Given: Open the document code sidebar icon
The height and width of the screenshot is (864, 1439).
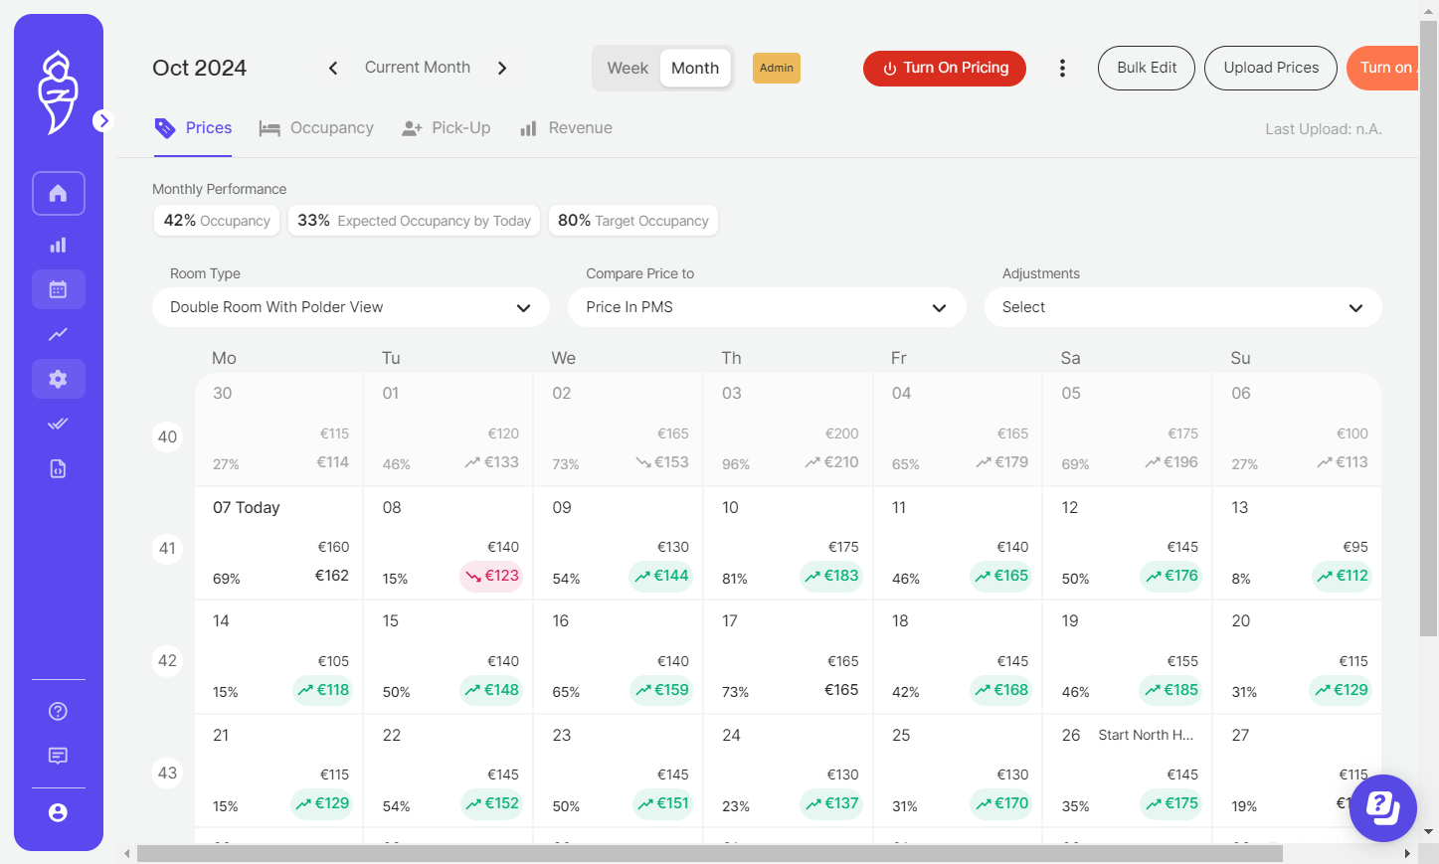Looking at the screenshot, I should click(x=58, y=468).
